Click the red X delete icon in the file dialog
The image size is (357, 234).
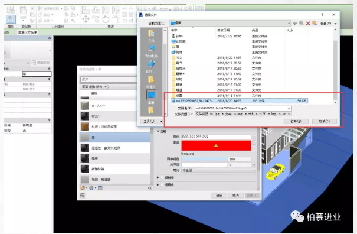(x=308, y=24)
